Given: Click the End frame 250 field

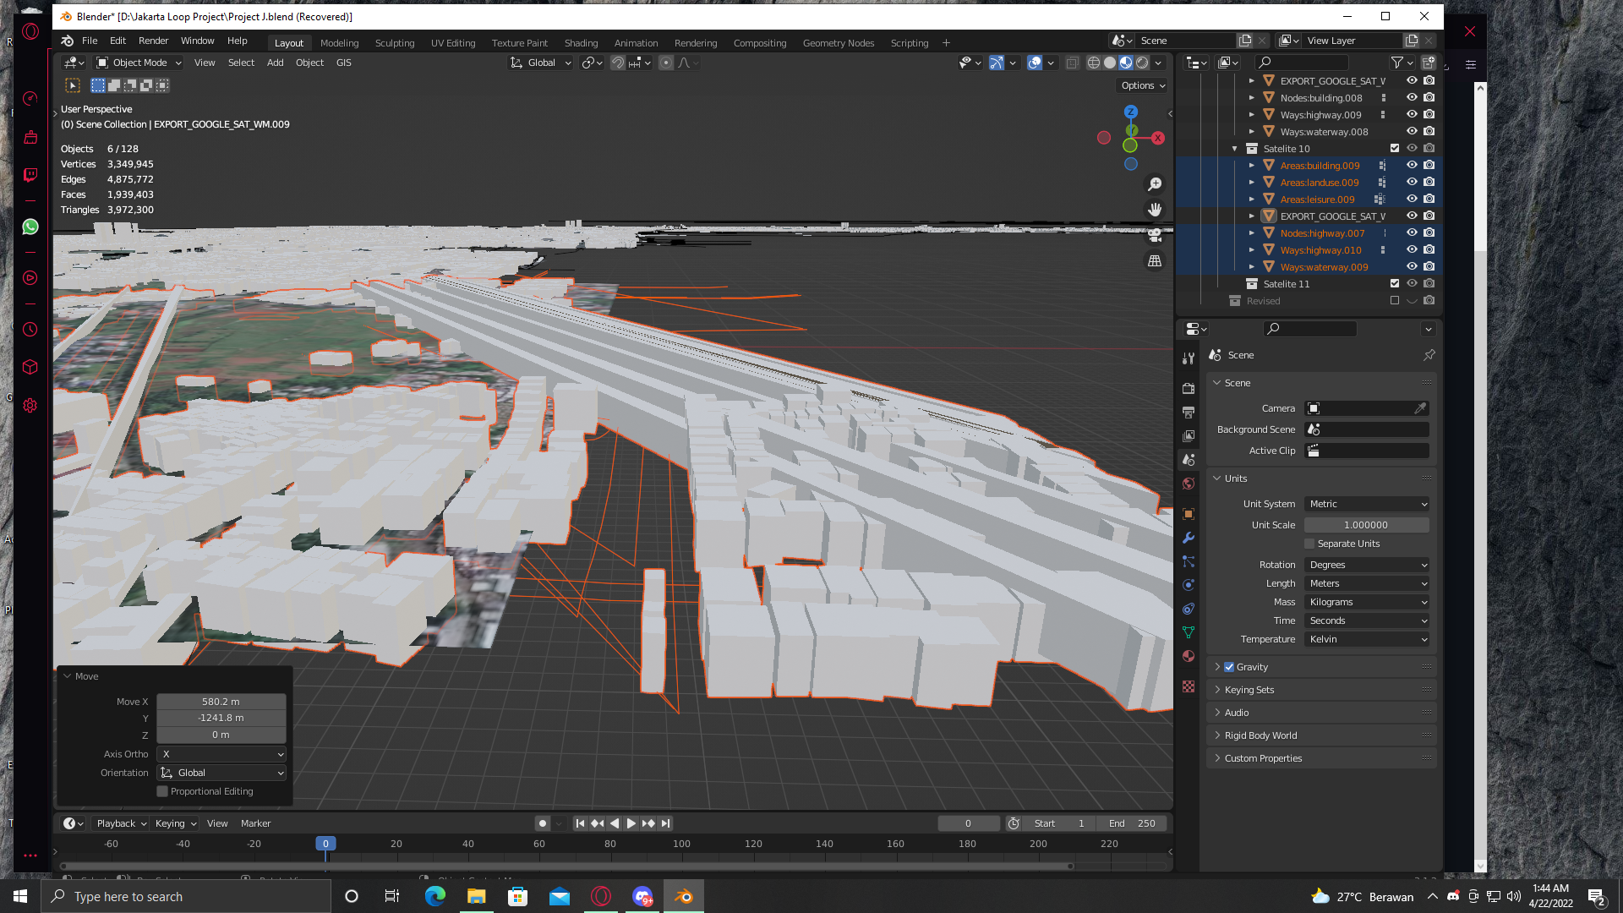Looking at the screenshot, I should [1132, 823].
